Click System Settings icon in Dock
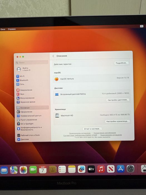The image size is (146, 195). coord(130,169)
